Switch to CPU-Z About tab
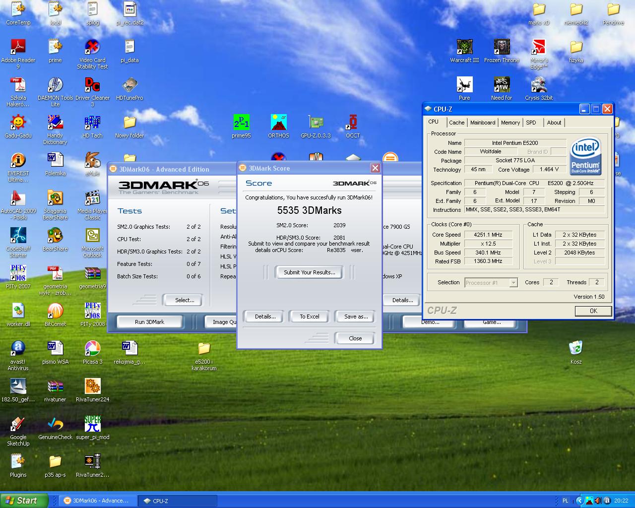This screenshot has width=635, height=508. pyautogui.click(x=554, y=123)
